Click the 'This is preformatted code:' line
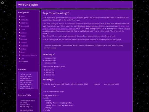Image resolution: width=149 pixels, height=112 pixels. (53, 92)
